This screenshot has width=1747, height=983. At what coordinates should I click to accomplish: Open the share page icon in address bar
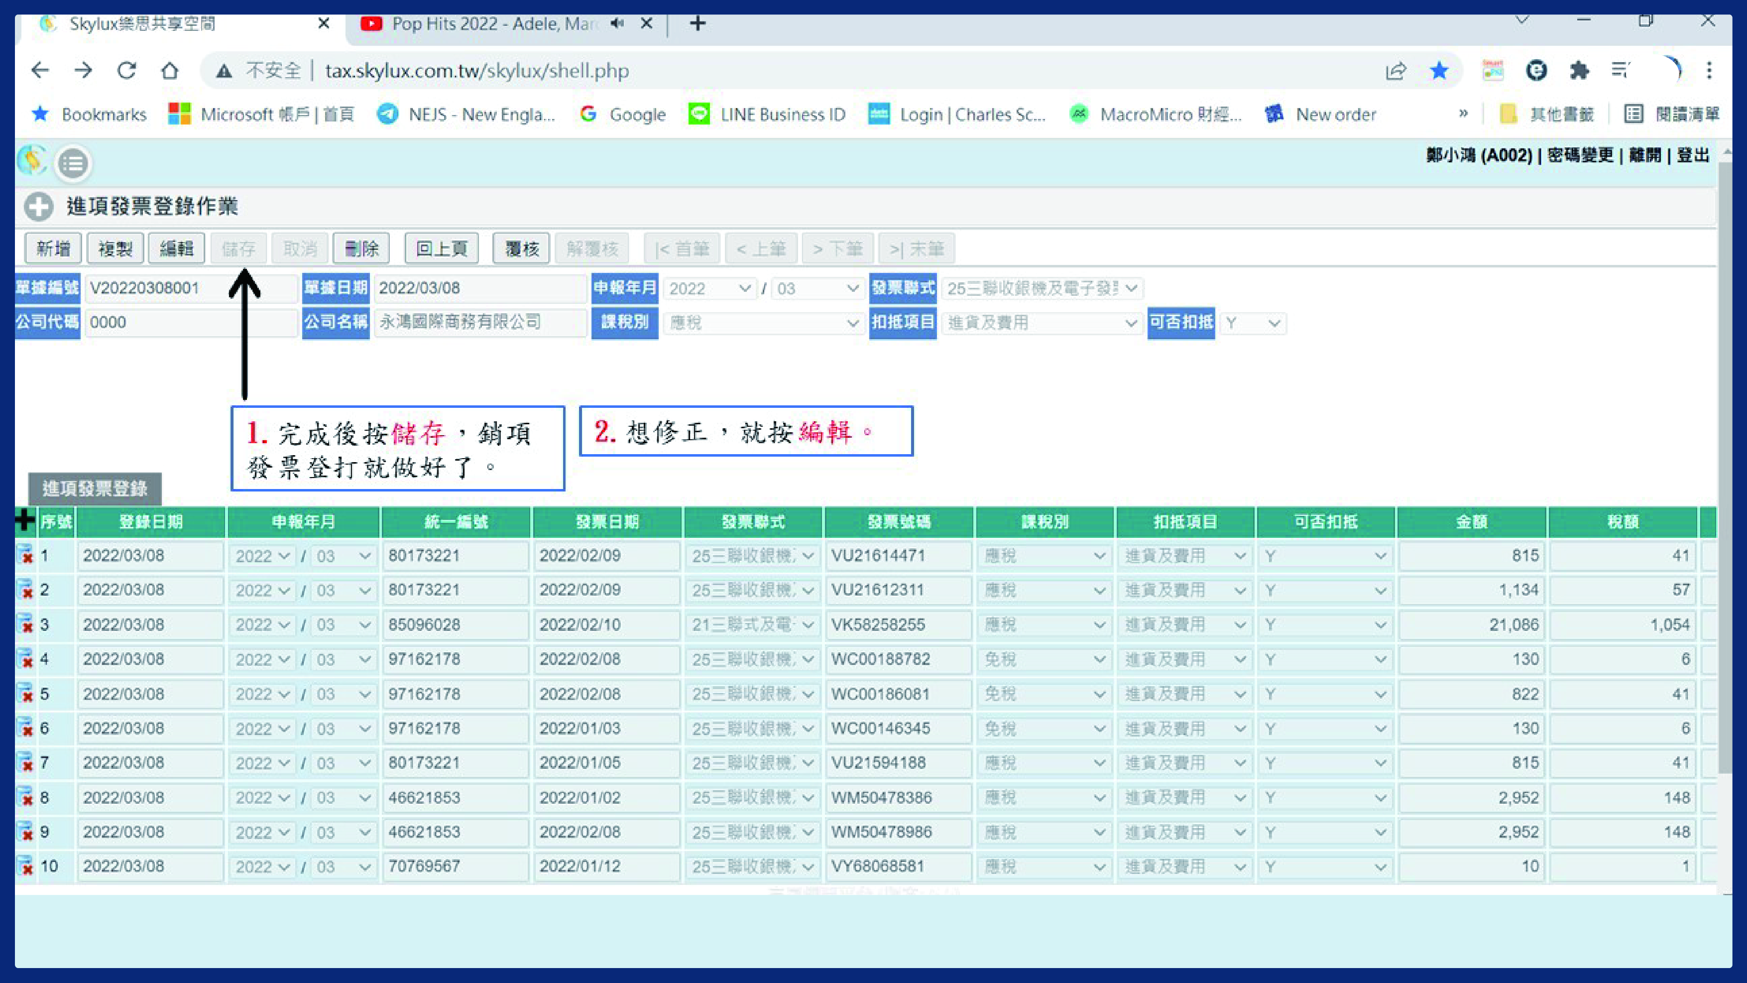coord(1396,71)
